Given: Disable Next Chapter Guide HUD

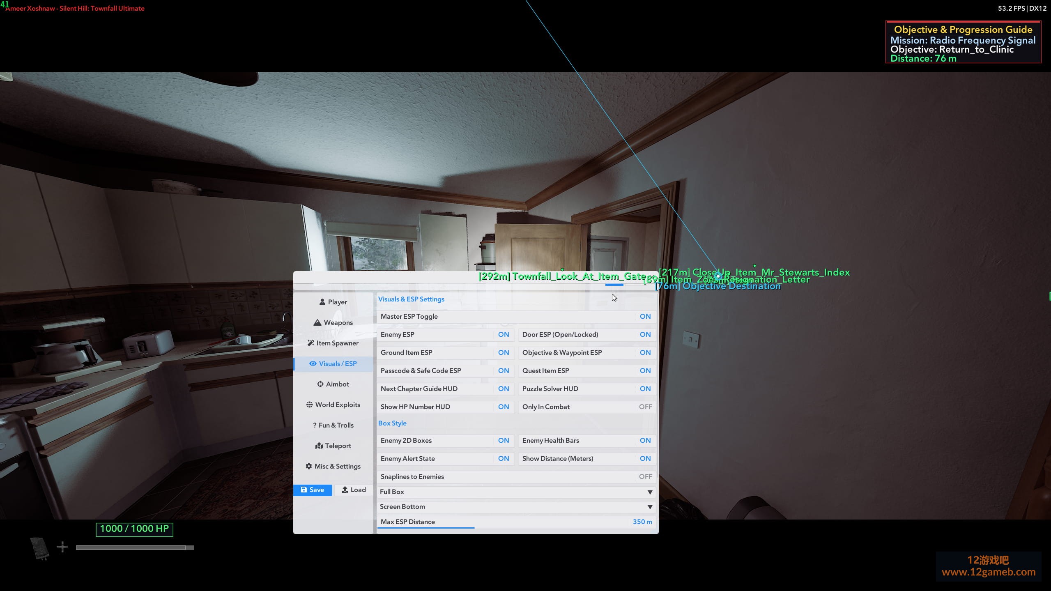Looking at the screenshot, I should coord(445,389).
